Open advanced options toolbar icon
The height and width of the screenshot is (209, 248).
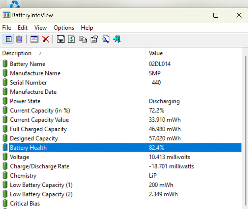(94, 39)
